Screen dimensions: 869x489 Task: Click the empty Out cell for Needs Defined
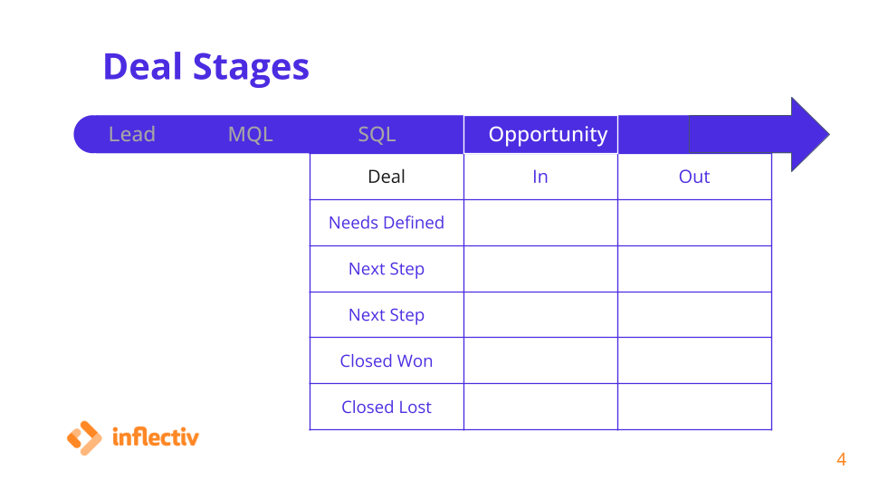point(695,223)
